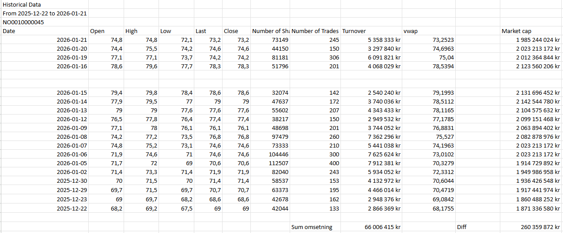Click the date range cell starting 'From 2025-12-22'
This screenshot has width=563, height=233.
point(44,13)
